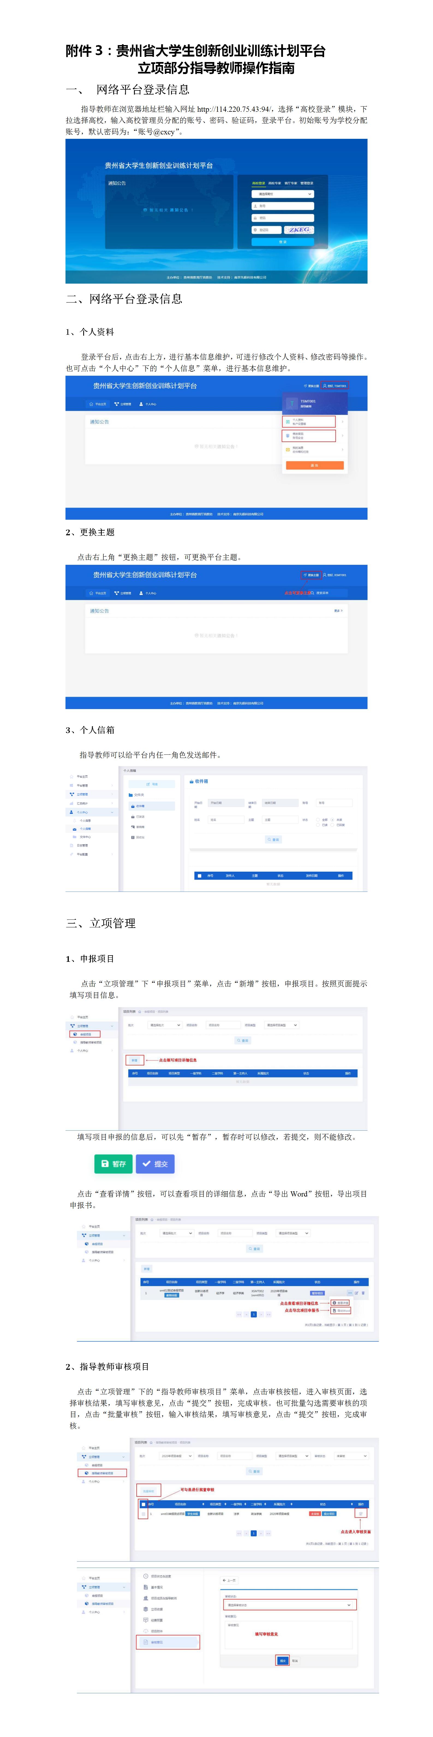
Task: Open the 请选择高校 school dropdown on login
Action: point(283,194)
